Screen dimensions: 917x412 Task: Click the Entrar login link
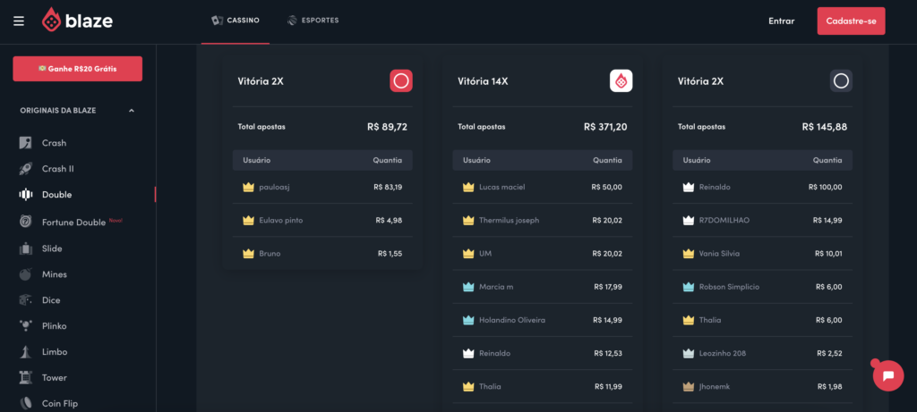[781, 21]
